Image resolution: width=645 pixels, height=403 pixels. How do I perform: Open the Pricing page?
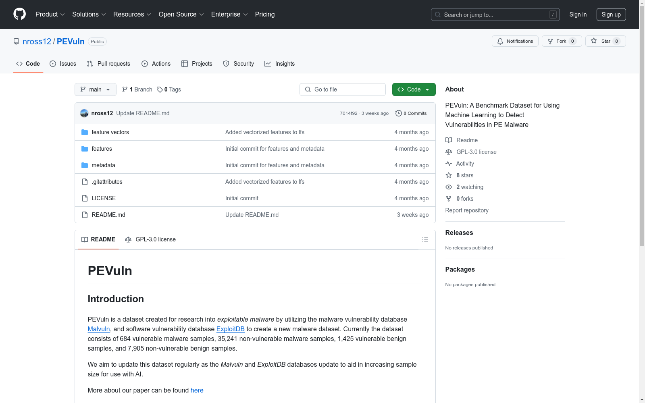click(265, 14)
